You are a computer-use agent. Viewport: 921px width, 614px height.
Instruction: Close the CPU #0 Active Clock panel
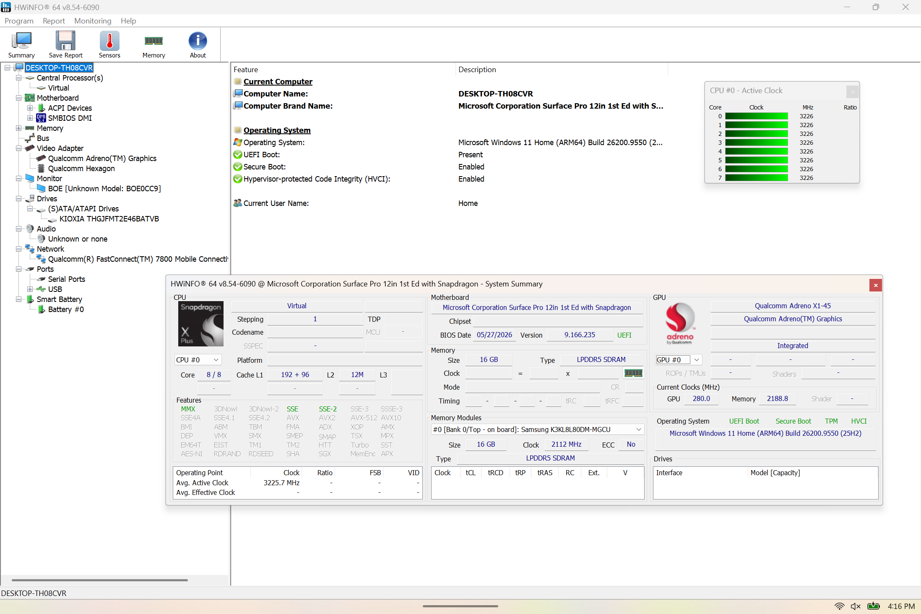853,91
